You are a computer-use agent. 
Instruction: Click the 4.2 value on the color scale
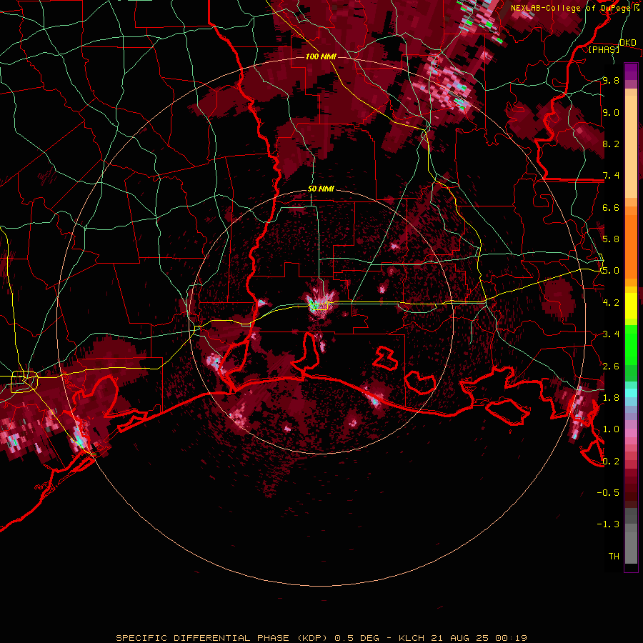611,303
